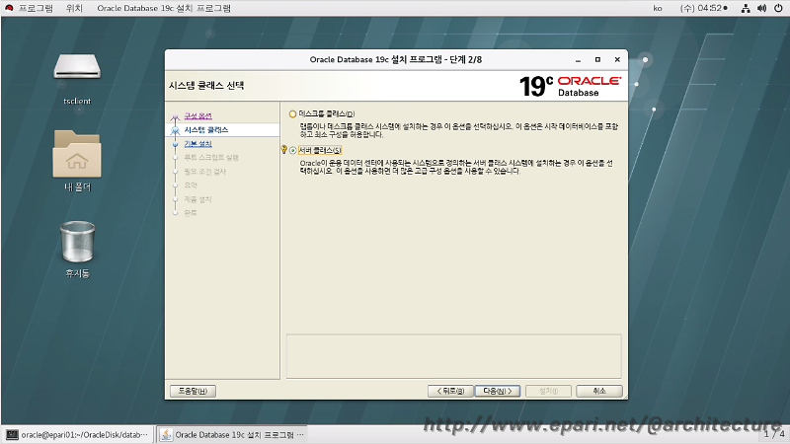Click the message text area at bottom of installer
This screenshot has width=790, height=444.
453,356
